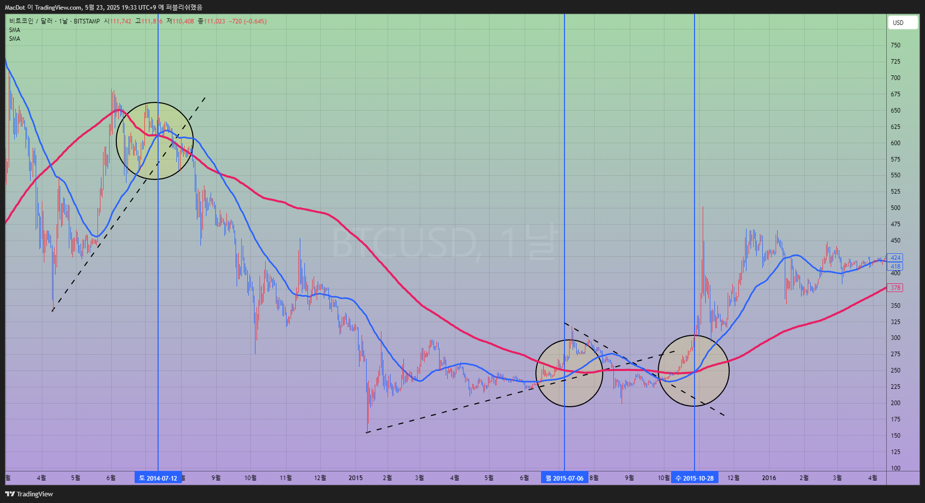Click the change value −720 (−0.64%)
Screen dimensions: 925x503
248,21
